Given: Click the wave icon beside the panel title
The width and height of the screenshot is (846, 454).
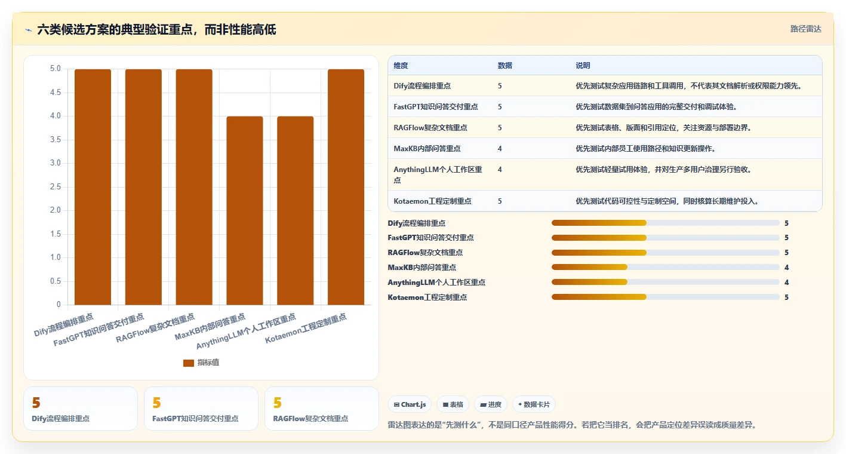Looking at the screenshot, I should 29,30.
